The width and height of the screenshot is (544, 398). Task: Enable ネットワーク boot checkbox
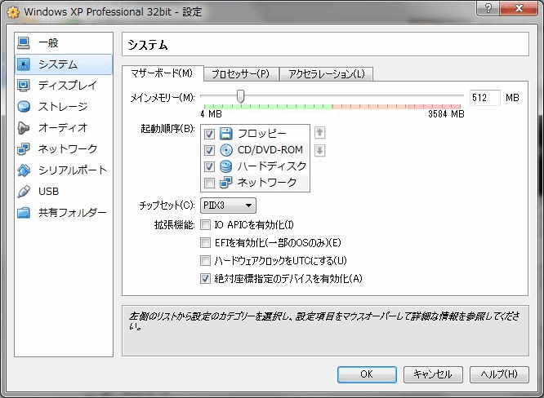209,183
